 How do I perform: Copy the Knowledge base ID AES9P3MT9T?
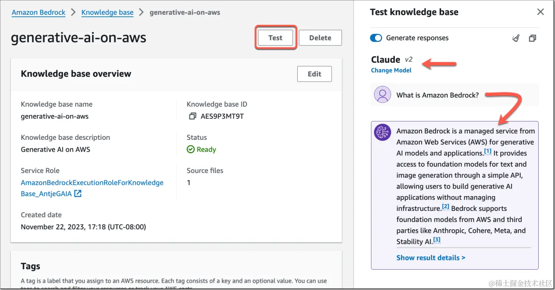click(x=193, y=116)
